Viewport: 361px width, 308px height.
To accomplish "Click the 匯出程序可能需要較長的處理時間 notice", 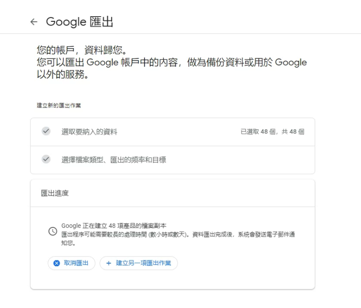I will [178, 234].
